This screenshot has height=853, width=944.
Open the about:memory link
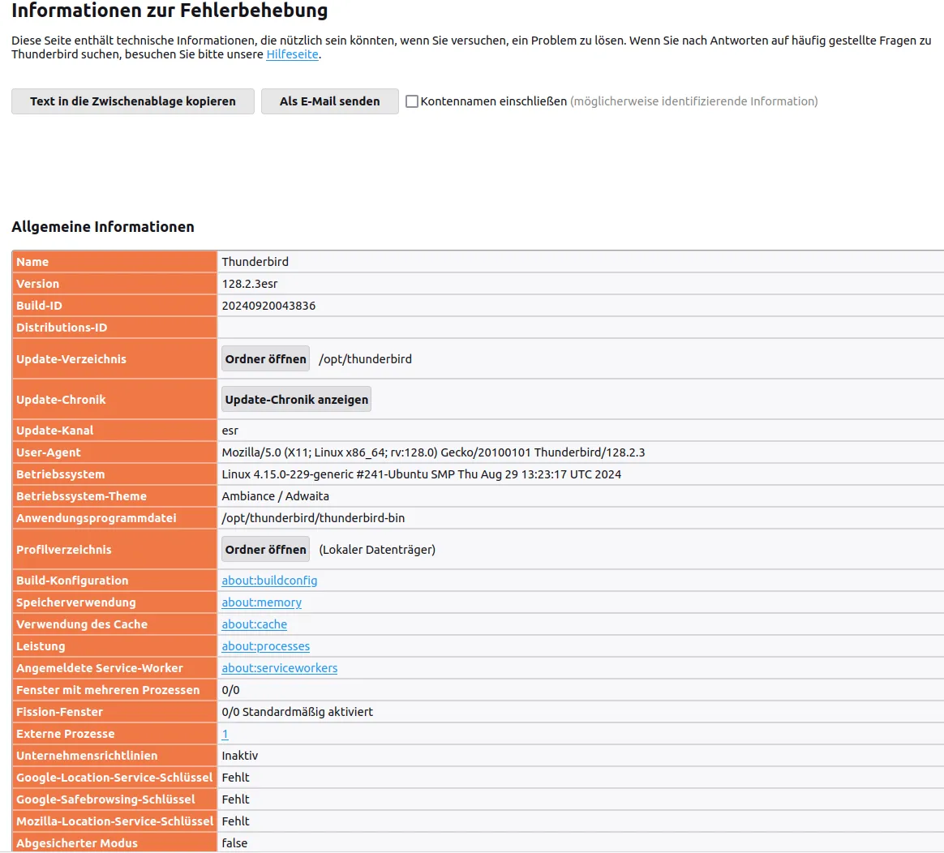261,602
